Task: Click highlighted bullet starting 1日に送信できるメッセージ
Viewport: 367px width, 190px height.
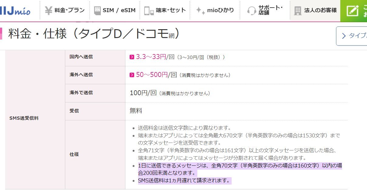Action: [x=240, y=169]
